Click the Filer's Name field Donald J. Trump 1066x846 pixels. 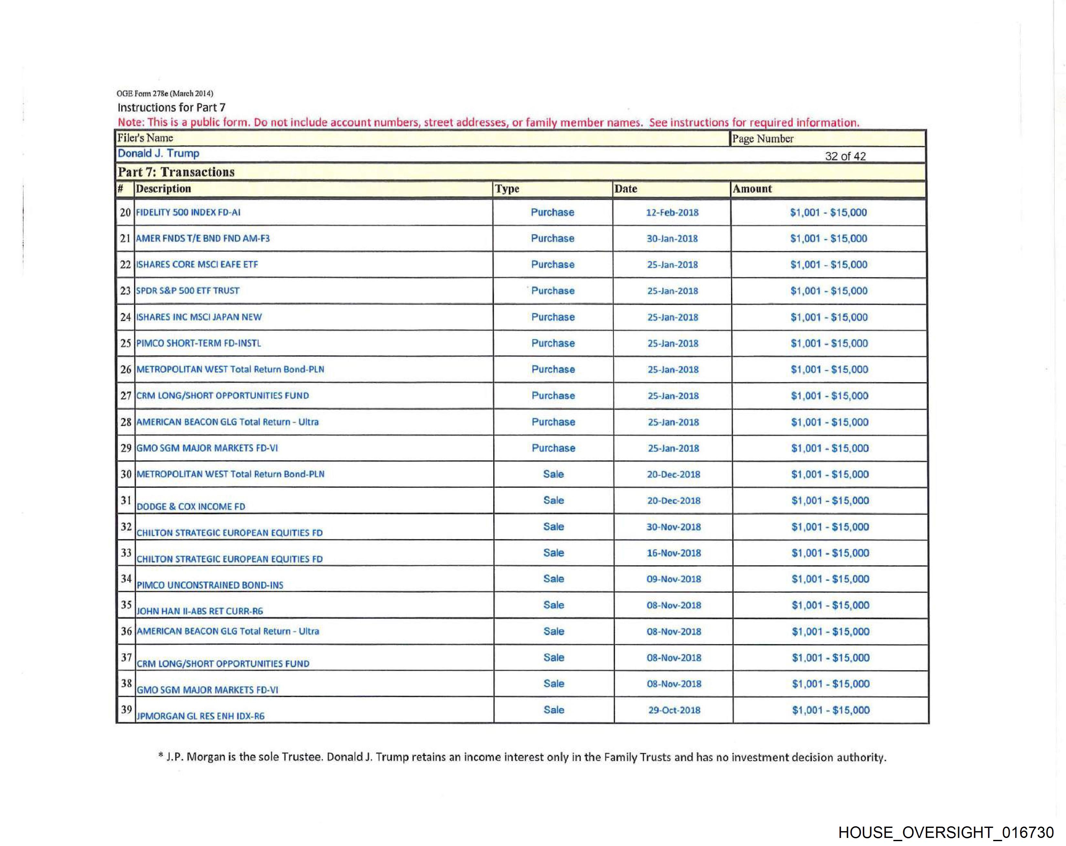point(158,154)
